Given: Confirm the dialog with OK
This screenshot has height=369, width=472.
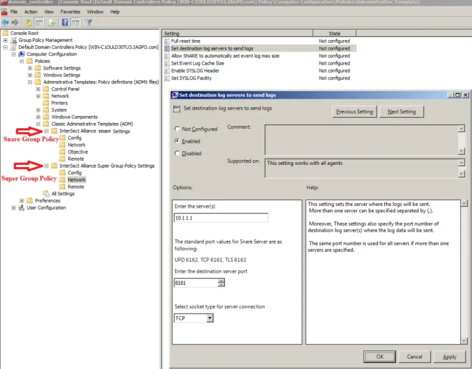Looking at the screenshot, I should [x=380, y=357].
